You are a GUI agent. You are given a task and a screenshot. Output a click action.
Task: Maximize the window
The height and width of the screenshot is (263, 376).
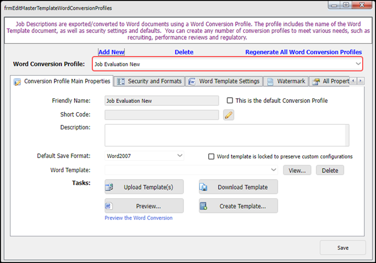pos(346,5)
